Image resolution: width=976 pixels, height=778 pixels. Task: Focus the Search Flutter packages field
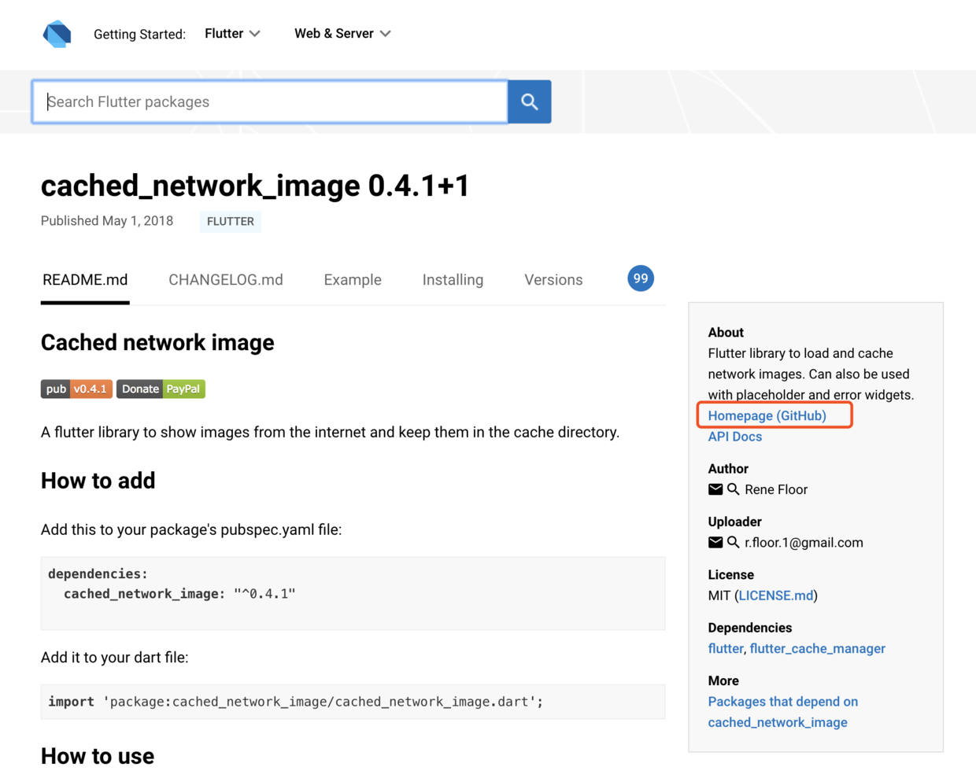[270, 101]
